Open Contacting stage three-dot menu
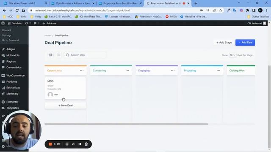 coord(127,71)
